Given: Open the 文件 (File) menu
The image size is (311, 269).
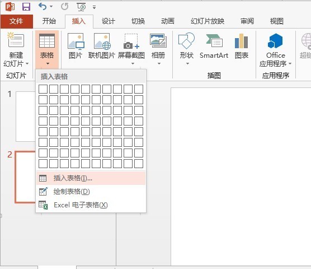Looking at the screenshot, I should tap(16, 21).
